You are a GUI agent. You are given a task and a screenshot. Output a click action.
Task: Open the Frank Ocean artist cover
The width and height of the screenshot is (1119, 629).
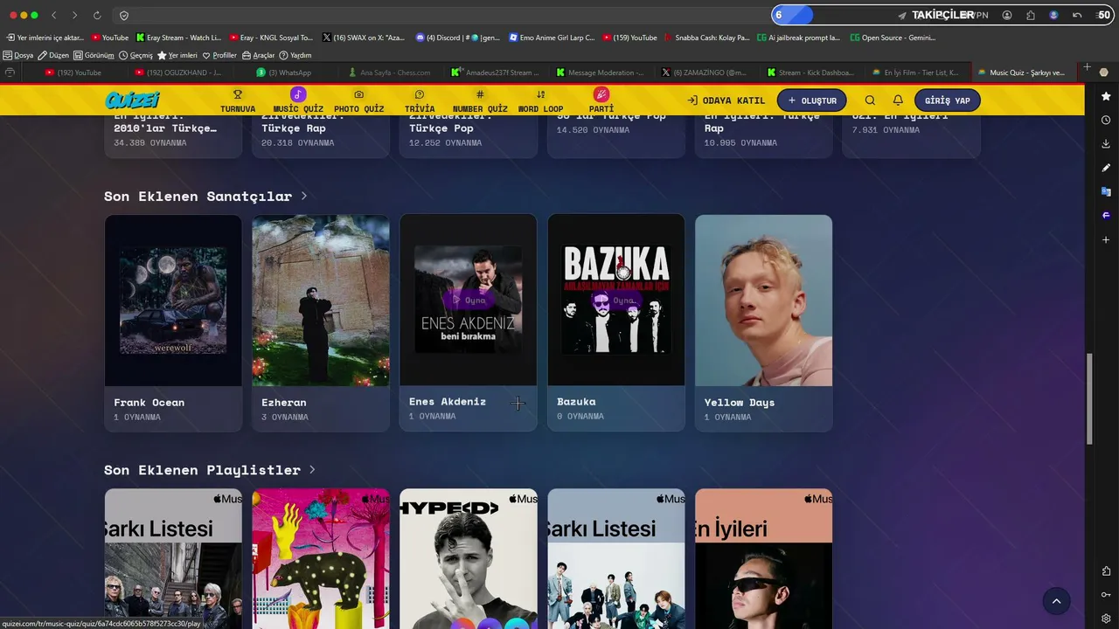coord(173,301)
